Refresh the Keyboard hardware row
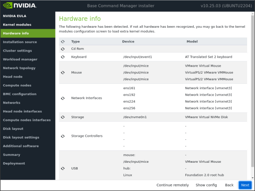The height and width of the screenshot is (191, 255). pos(63,57)
